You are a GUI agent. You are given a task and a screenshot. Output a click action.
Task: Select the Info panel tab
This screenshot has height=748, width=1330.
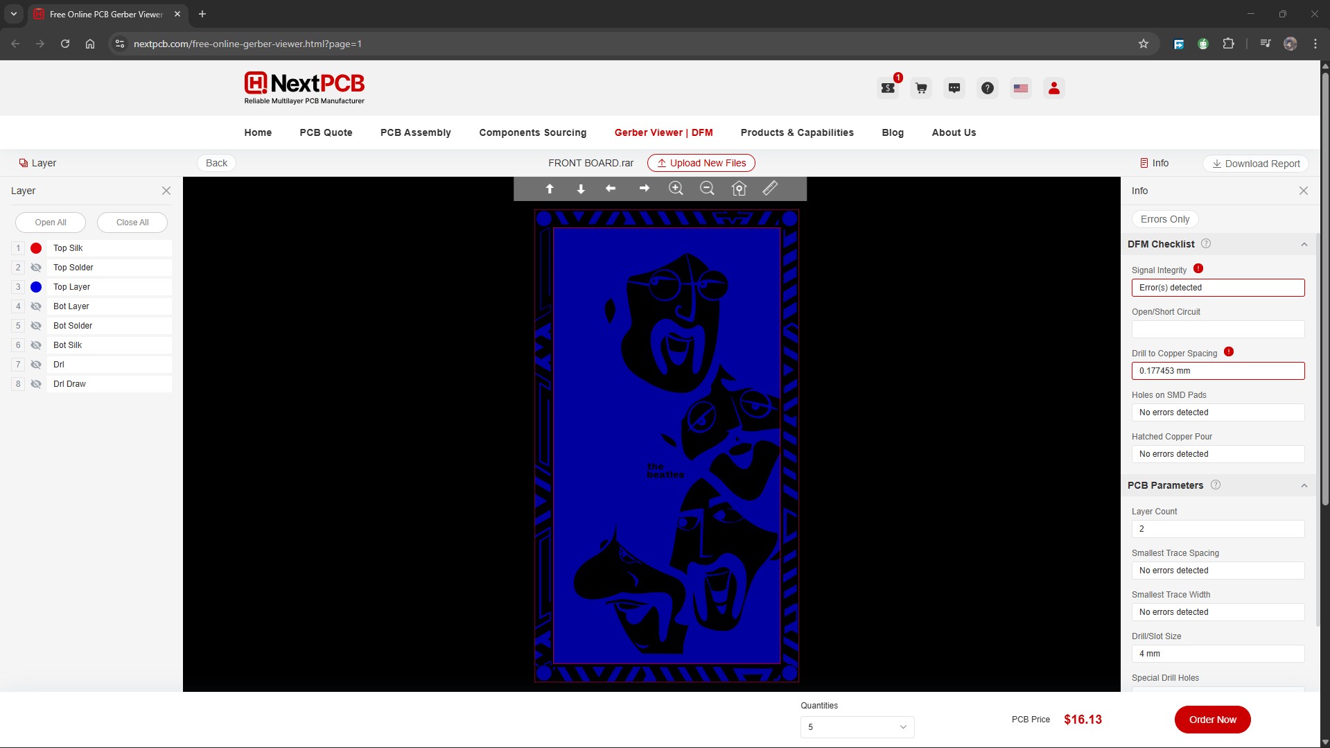coord(1154,163)
